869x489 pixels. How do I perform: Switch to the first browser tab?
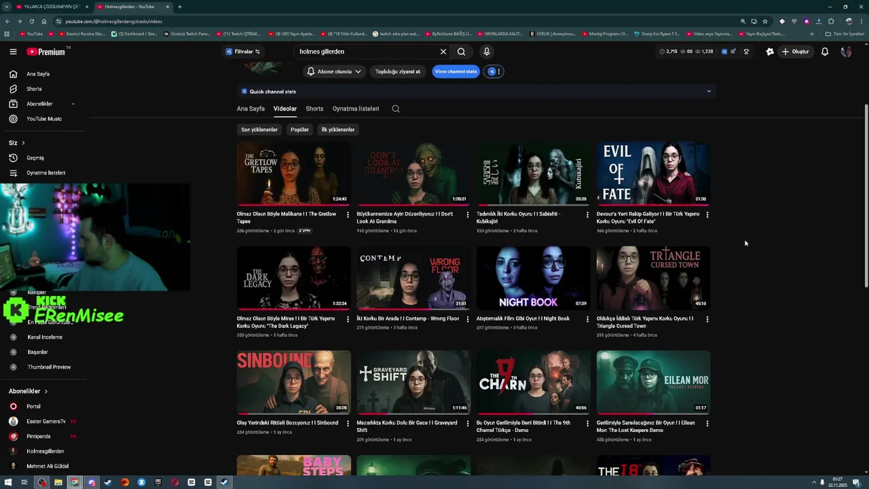[x=52, y=7]
